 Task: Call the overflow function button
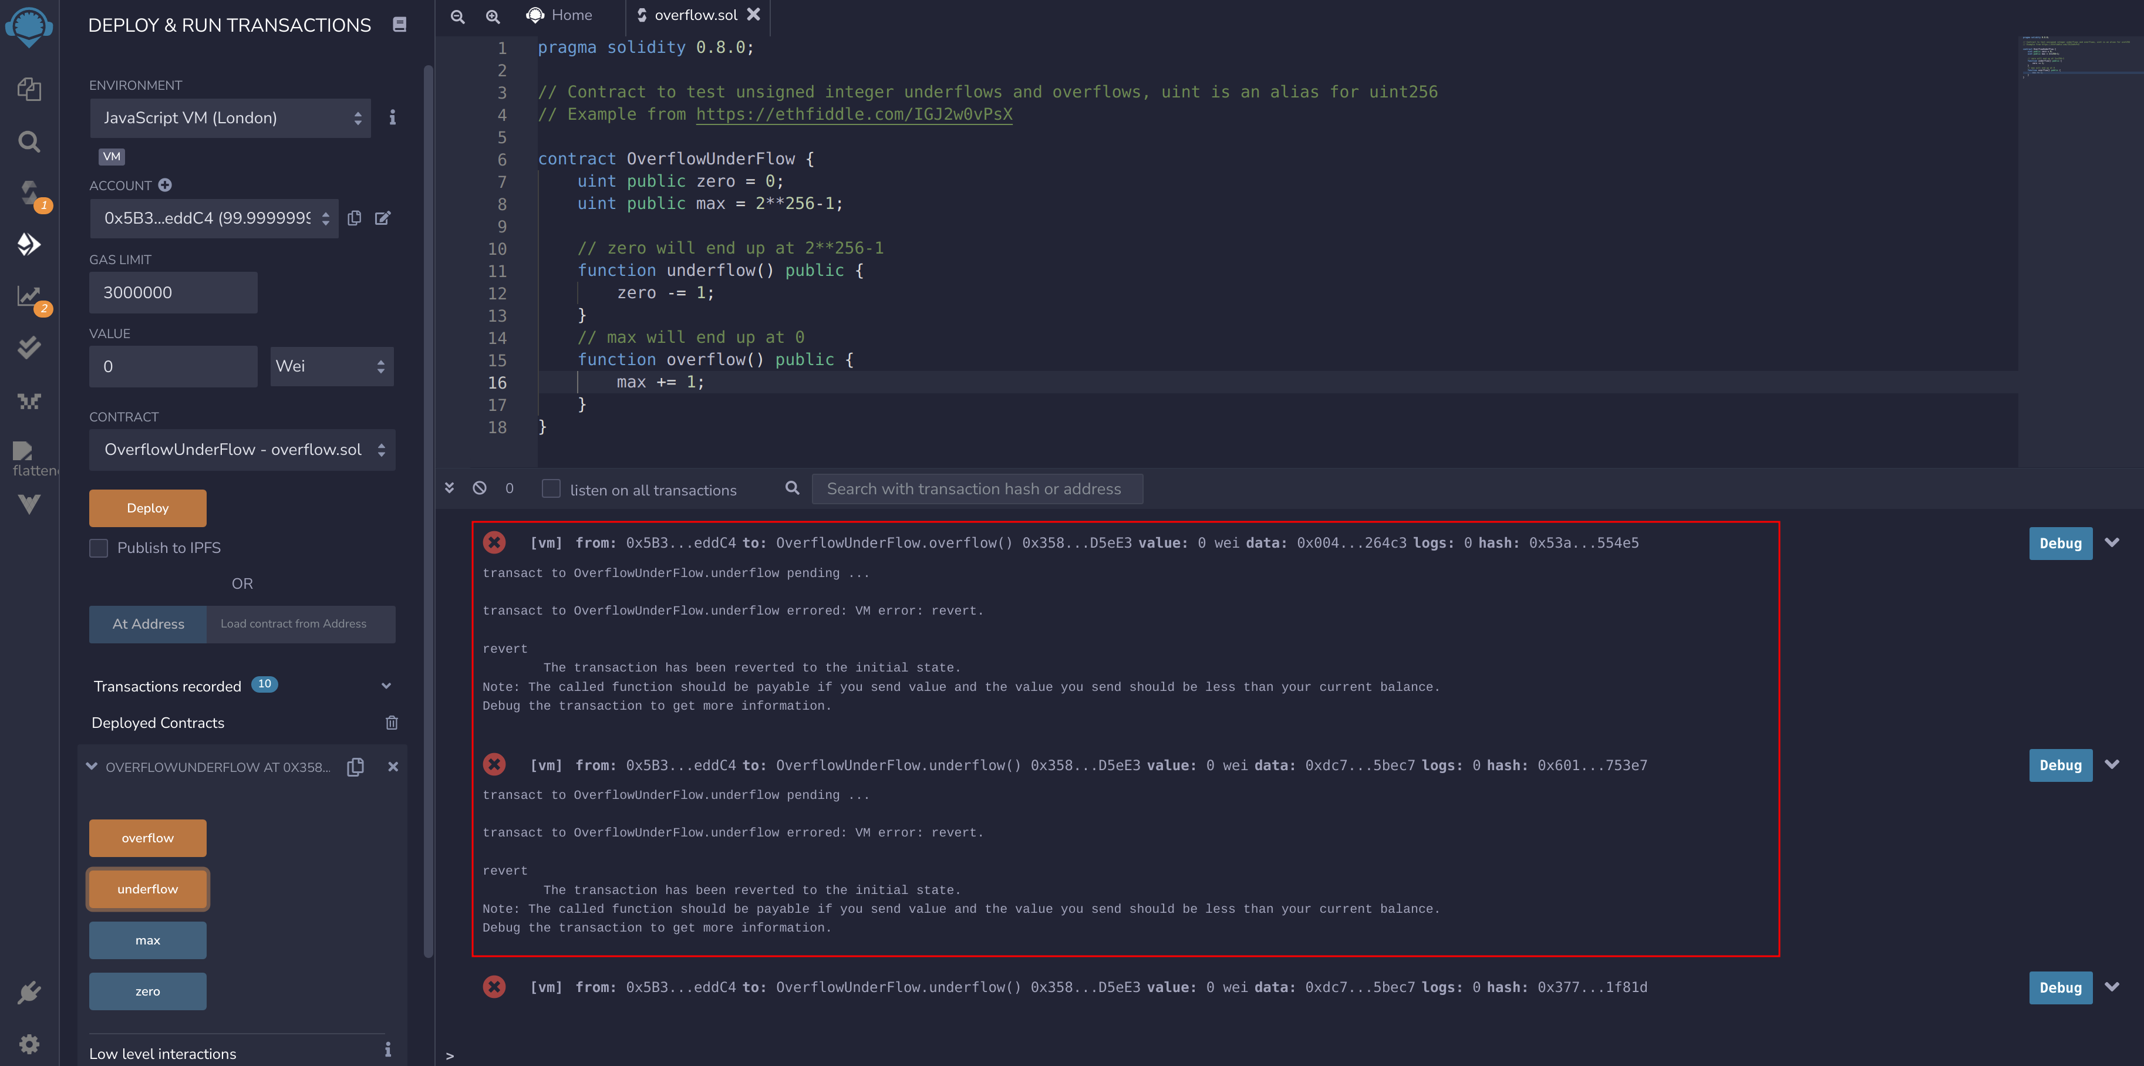click(148, 838)
